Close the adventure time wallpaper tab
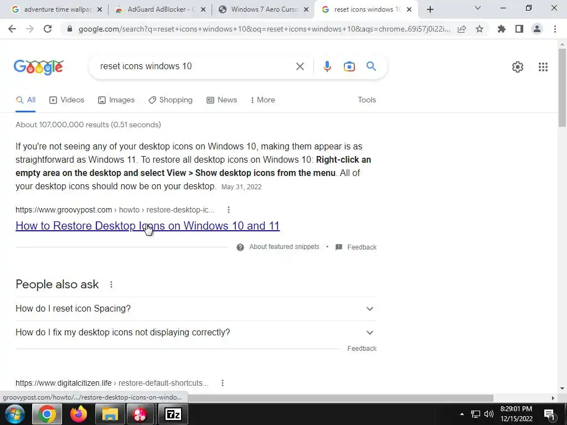The height and width of the screenshot is (425, 567). click(x=100, y=10)
